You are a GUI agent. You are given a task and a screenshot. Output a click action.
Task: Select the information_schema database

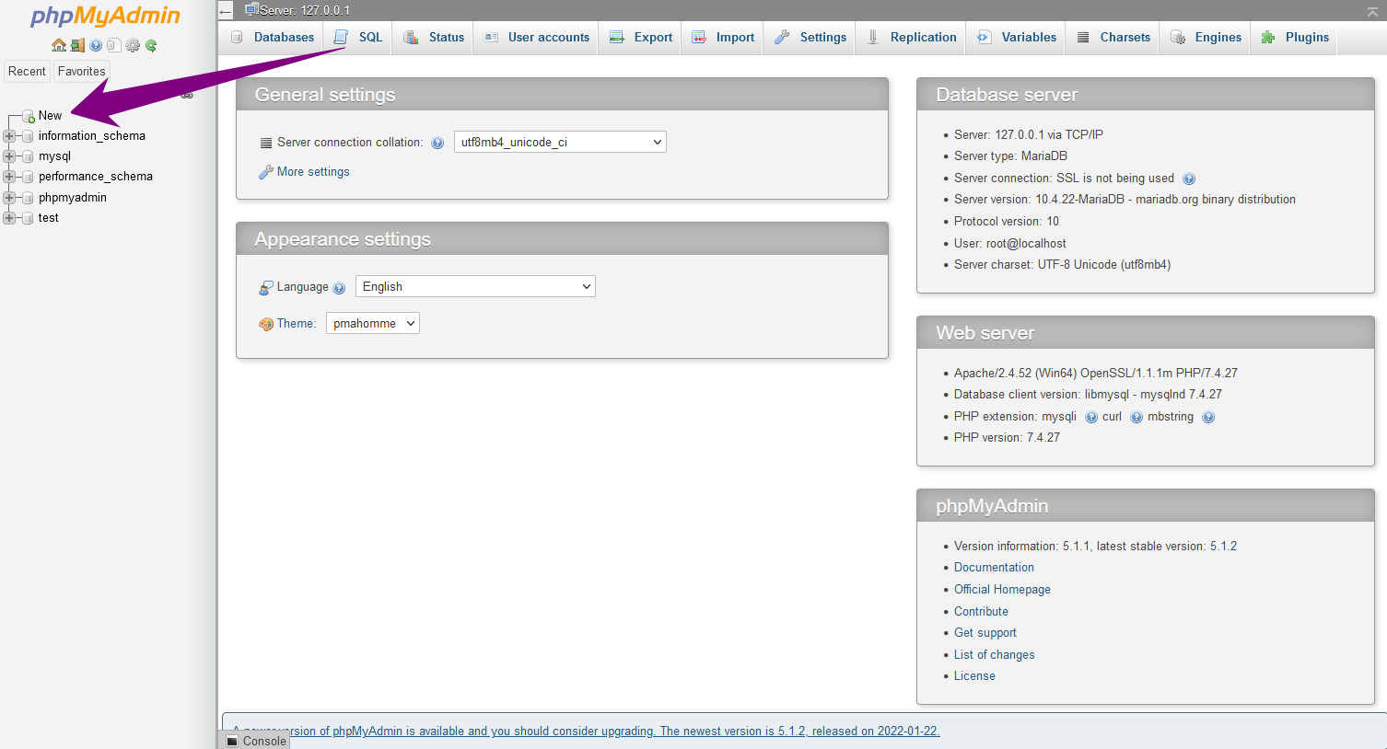[92, 136]
